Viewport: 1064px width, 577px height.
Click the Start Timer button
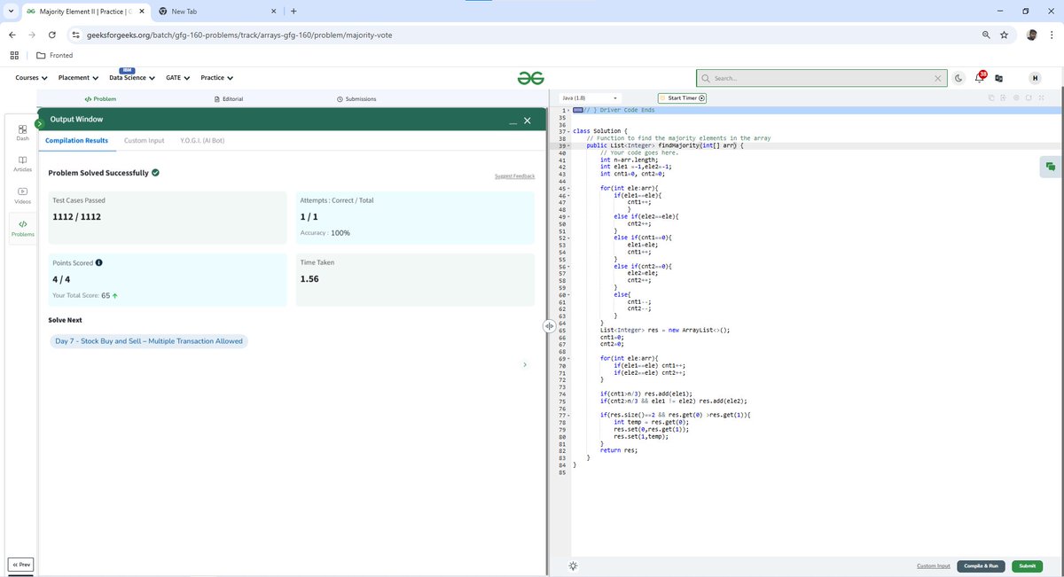pos(682,97)
